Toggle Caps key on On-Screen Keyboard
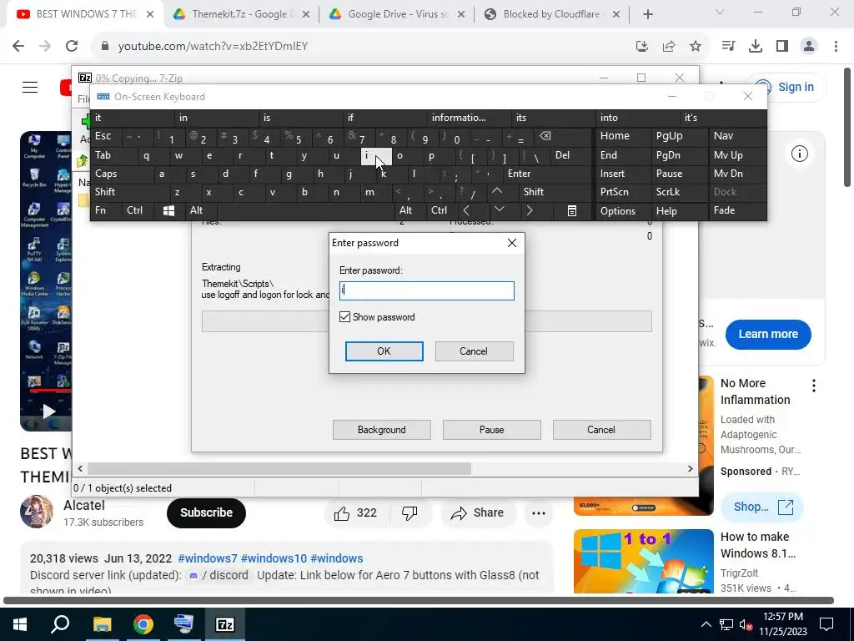854x641 pixels. 121,174
